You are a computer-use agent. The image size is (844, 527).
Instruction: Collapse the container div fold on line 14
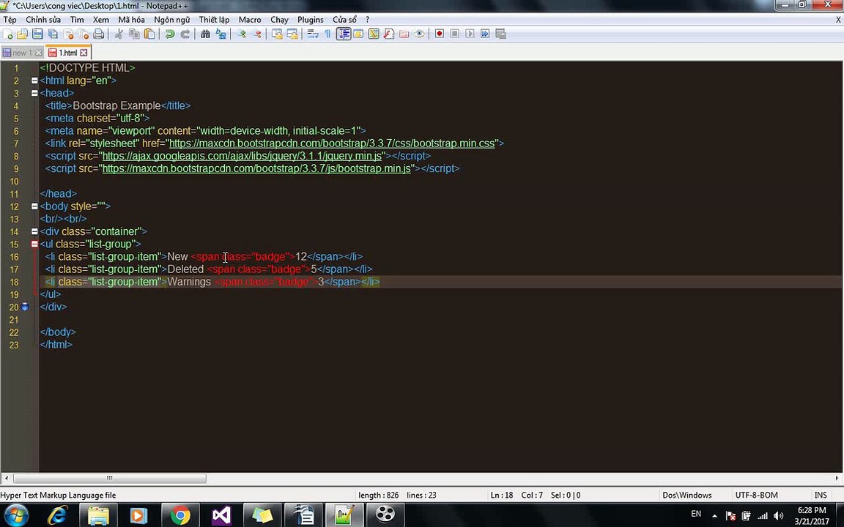coord(34,231)
